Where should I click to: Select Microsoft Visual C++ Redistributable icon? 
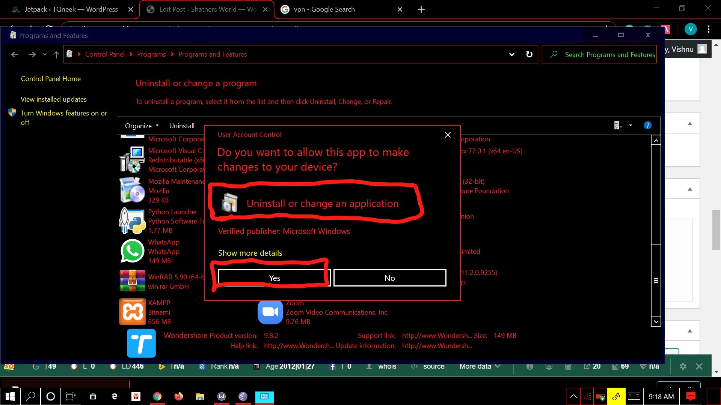(x=132, y=159)
